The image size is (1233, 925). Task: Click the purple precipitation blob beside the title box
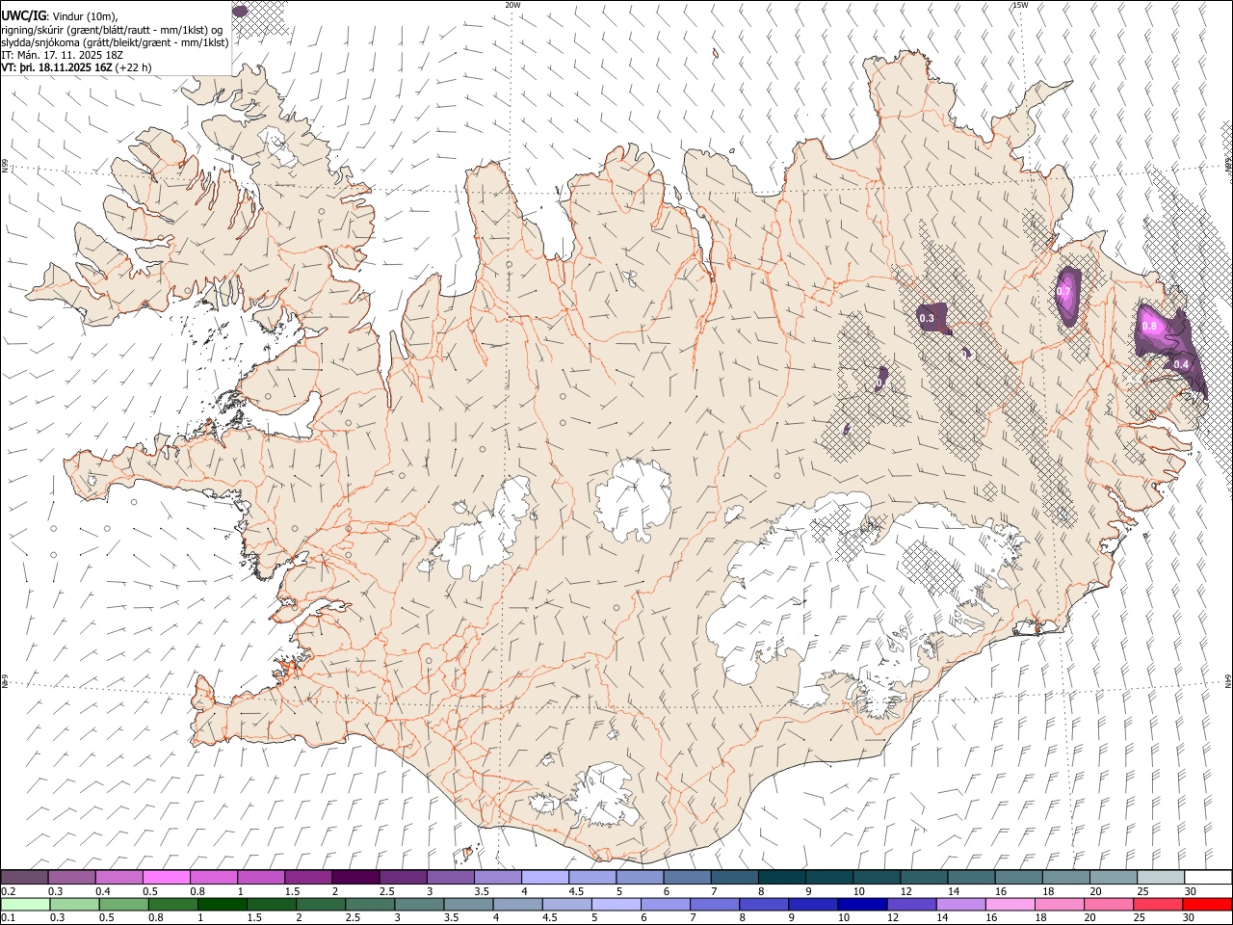pos(240,11)
